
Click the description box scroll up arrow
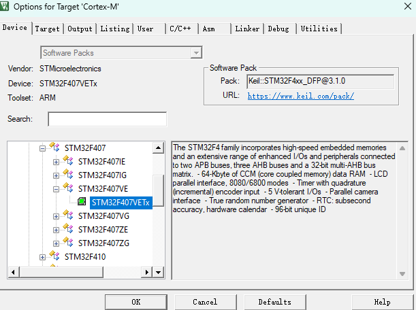point(402,148)
